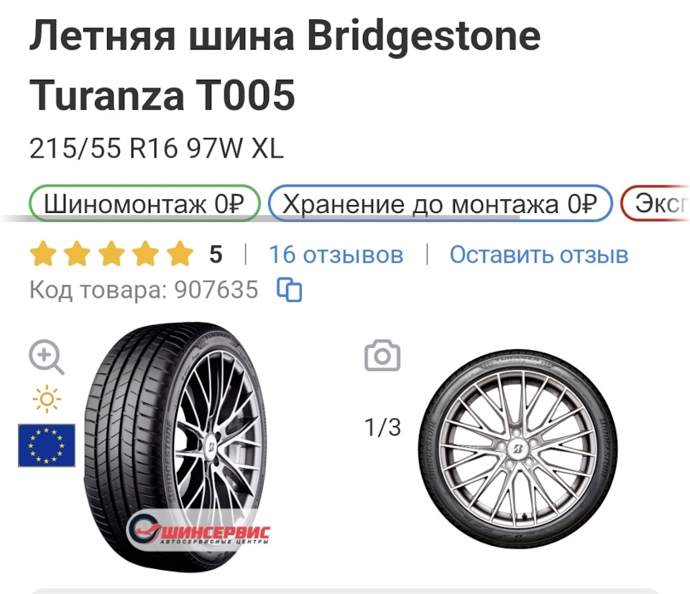Click the Код товара label
The width and height of the screenshot is (690, 594).
point(97,290)
